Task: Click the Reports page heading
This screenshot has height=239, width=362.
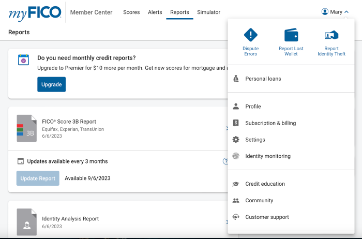Action: click(x=19, y=32)
